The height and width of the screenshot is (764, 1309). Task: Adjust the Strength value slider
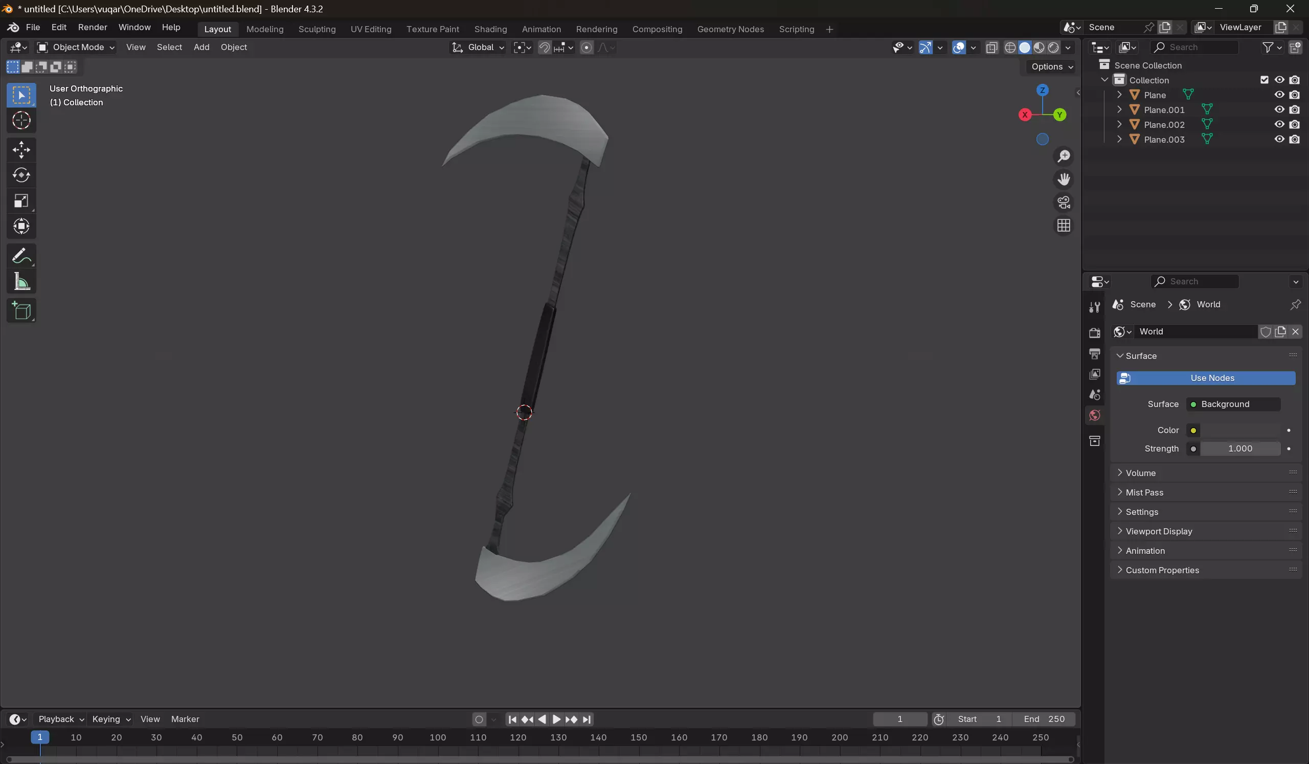1240,449
